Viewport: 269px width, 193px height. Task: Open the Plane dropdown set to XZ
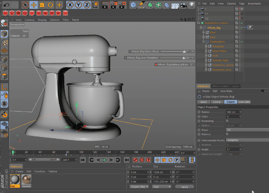247,130
